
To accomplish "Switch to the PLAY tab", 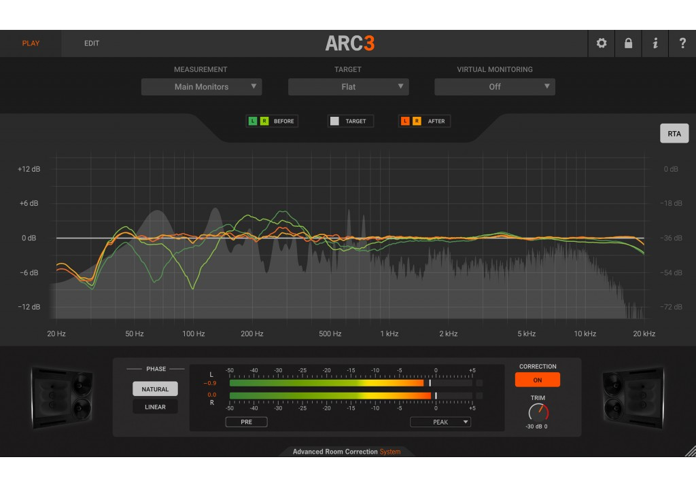I will coord(31,43).
